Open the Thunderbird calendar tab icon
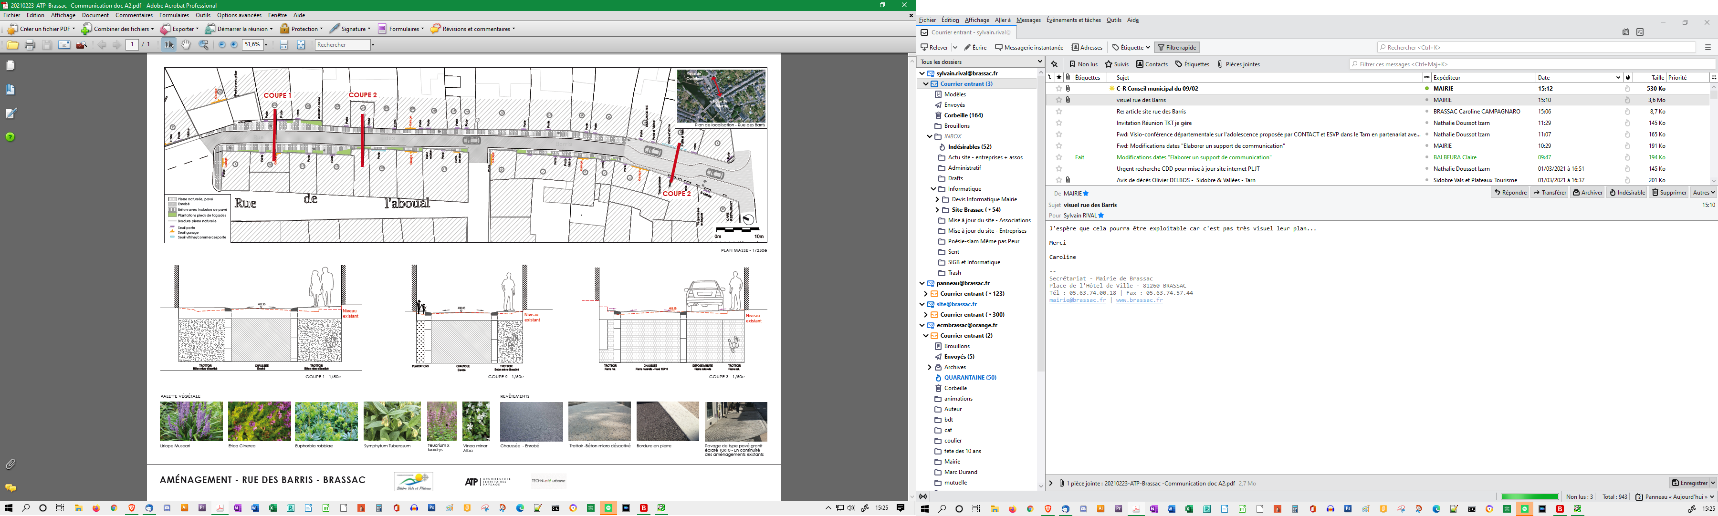 click(1625, 32)
